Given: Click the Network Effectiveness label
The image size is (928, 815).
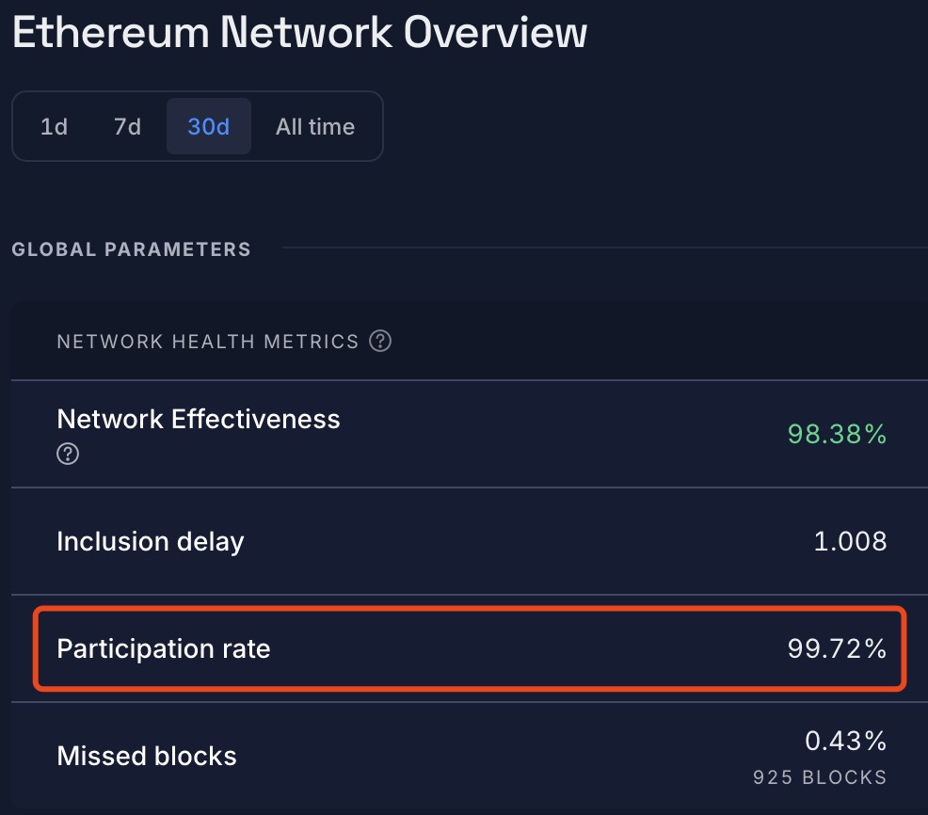Looking at the screenshot, I should [199, 419].
